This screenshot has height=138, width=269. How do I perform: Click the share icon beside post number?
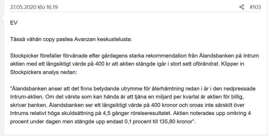pos(242,7)
